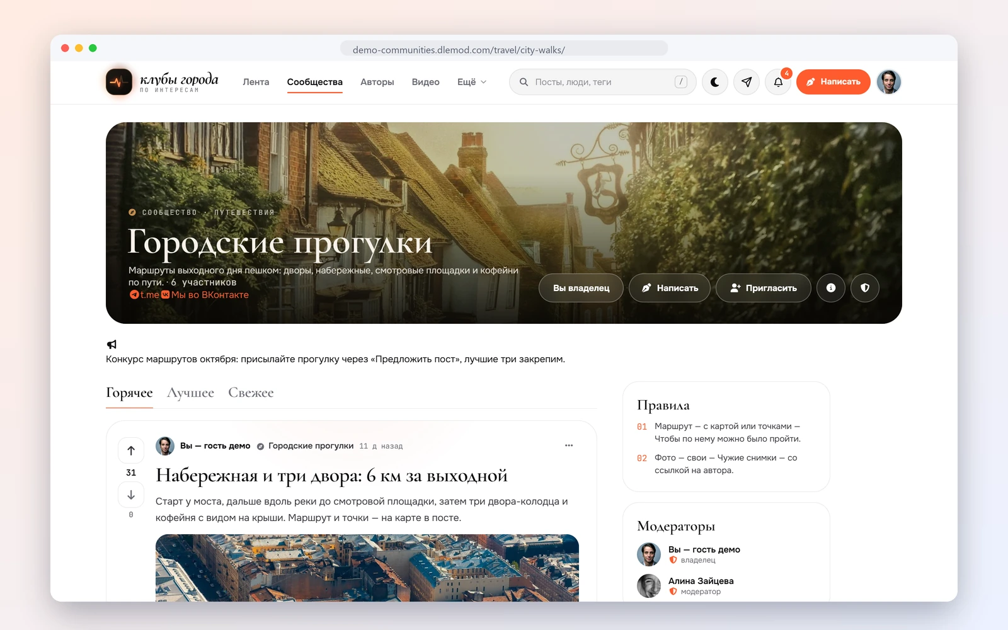The image size is (1008, 630).
Task: Click the user avatar in the header
Action: [889, 82]
